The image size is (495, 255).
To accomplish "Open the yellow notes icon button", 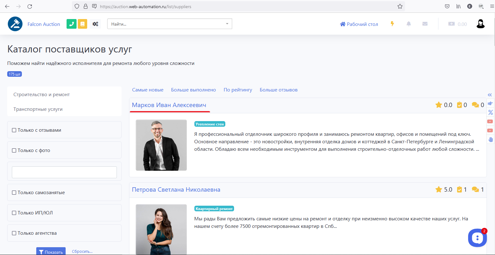I will [x=82, y=24].
